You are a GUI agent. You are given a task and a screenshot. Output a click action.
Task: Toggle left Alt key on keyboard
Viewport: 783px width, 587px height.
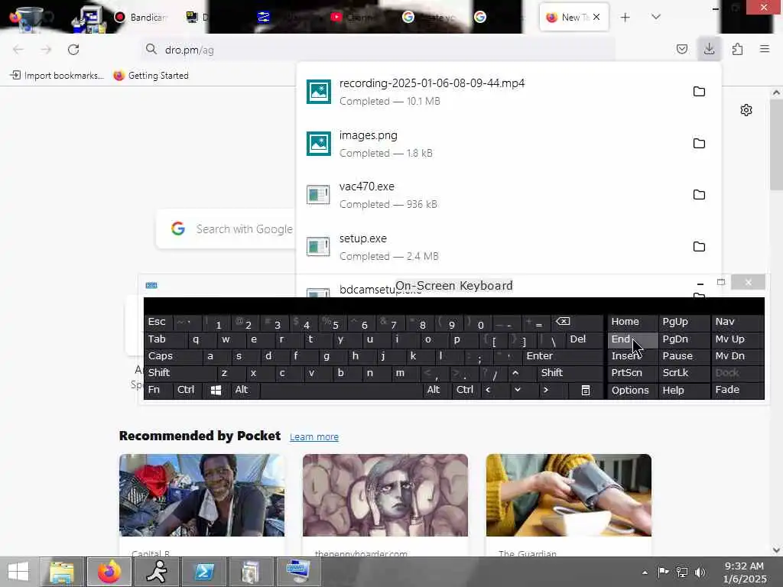(x=245, y=390)
